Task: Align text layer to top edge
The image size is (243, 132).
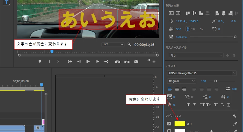Action: click(188, 13)
